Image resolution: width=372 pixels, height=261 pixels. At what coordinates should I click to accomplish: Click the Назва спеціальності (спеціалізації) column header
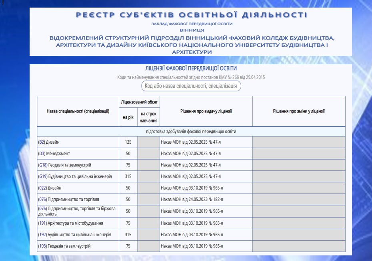coord(78,111)
